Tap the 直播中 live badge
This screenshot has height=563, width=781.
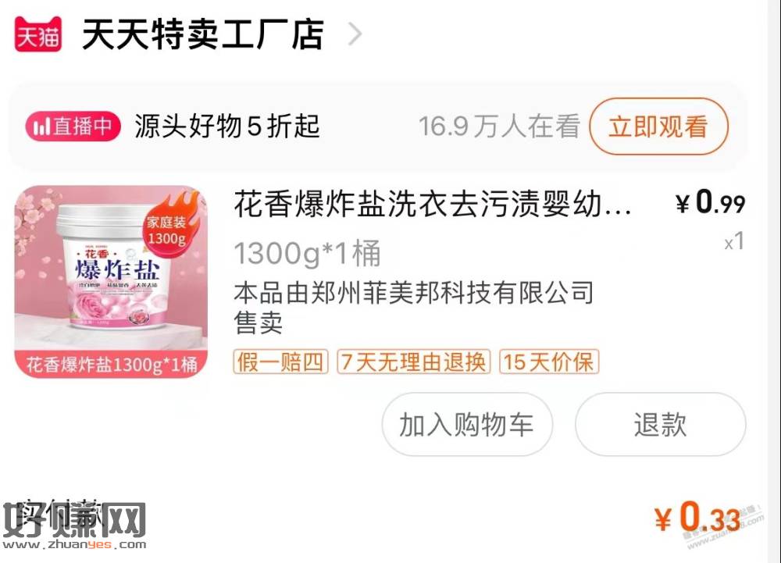(73, 126)
